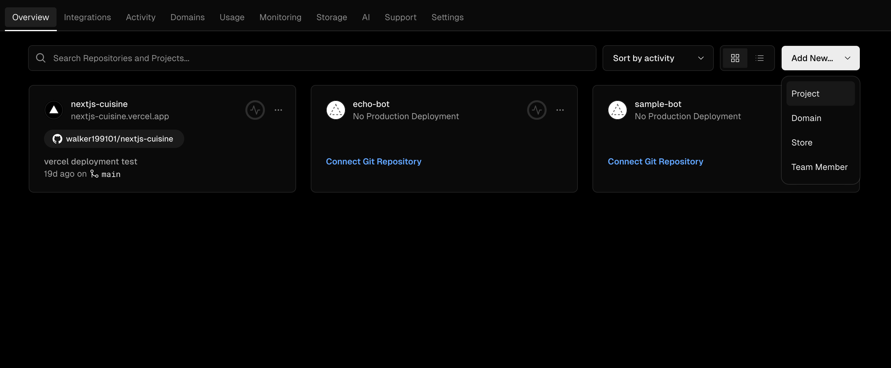Open the echo-bot activity pulse icon
This screenshot has width=891, height=368.
coord(537,110)
